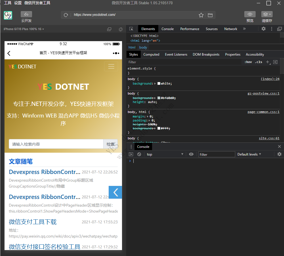Screen dimensions: 284x256
Task: Open the Event Listeners tab
Action: pyautogui.click(x=176, y=54)
